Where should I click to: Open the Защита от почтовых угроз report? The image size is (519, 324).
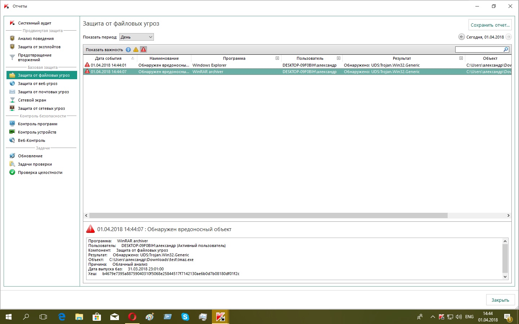point(43,92)
